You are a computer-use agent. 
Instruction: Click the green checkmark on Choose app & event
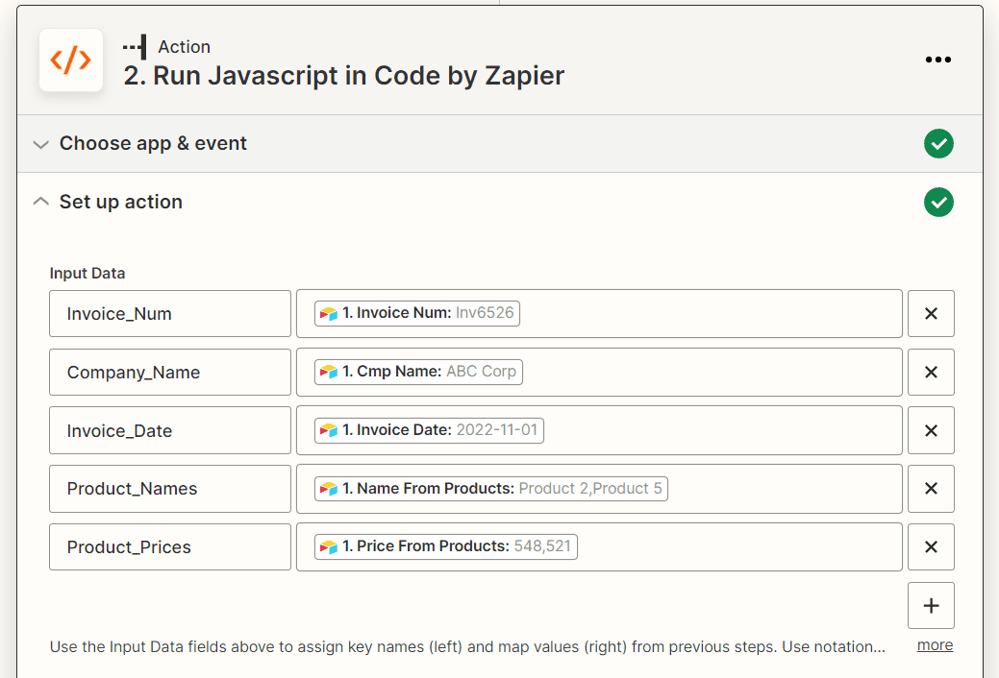pyautogui.click(x=938, y=143)
